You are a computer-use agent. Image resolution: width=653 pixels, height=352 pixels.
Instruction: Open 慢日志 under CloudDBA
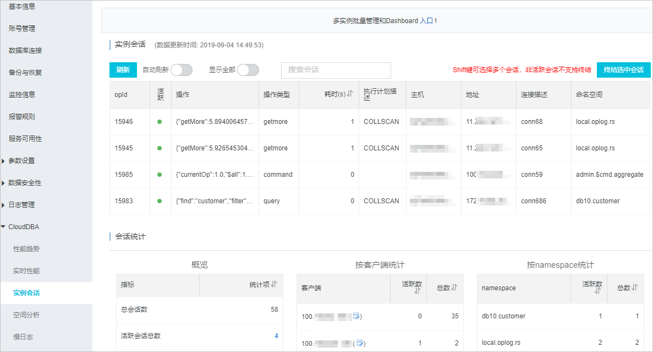(x=23, y=337)
